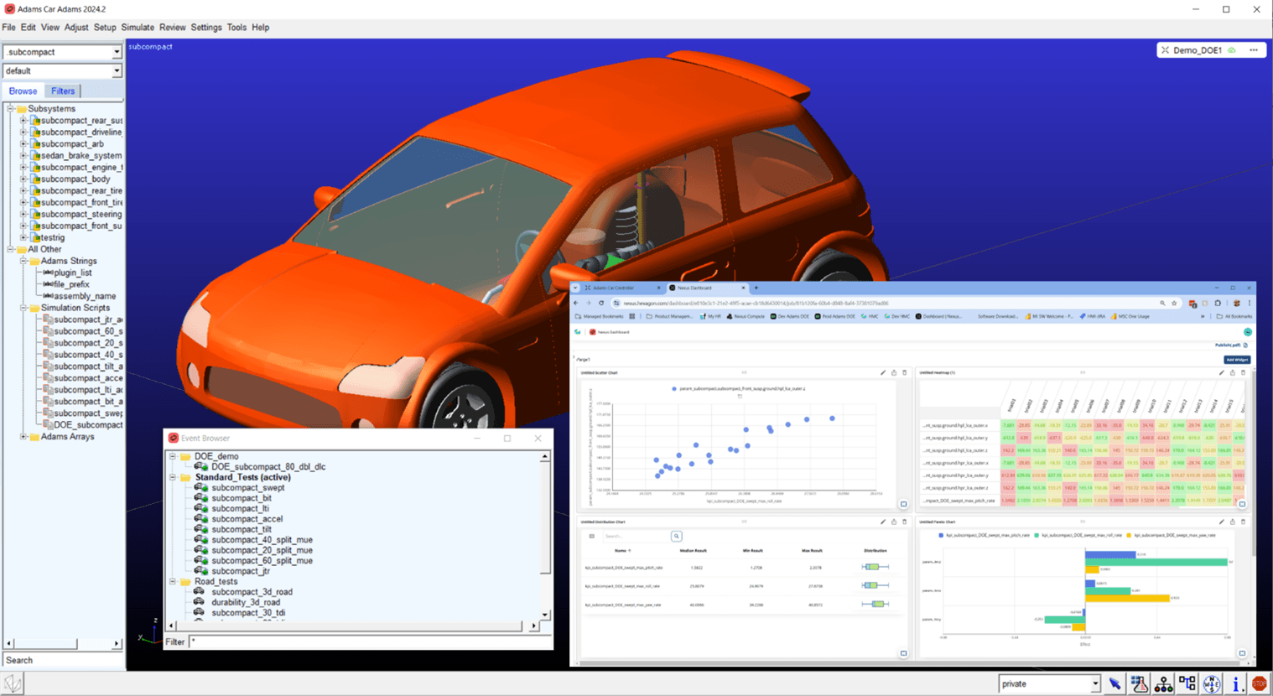This screenshot has width=1273, height=696.
Task: Click the subsystem connections icon in the status bar
Action: (x=1186, y=683)
